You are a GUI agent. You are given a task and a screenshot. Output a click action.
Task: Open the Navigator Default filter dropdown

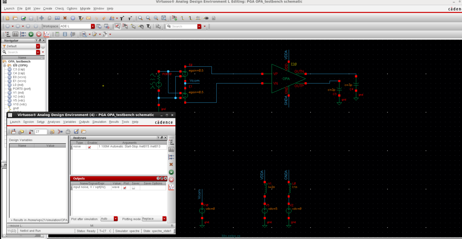[x=38, y=46]
